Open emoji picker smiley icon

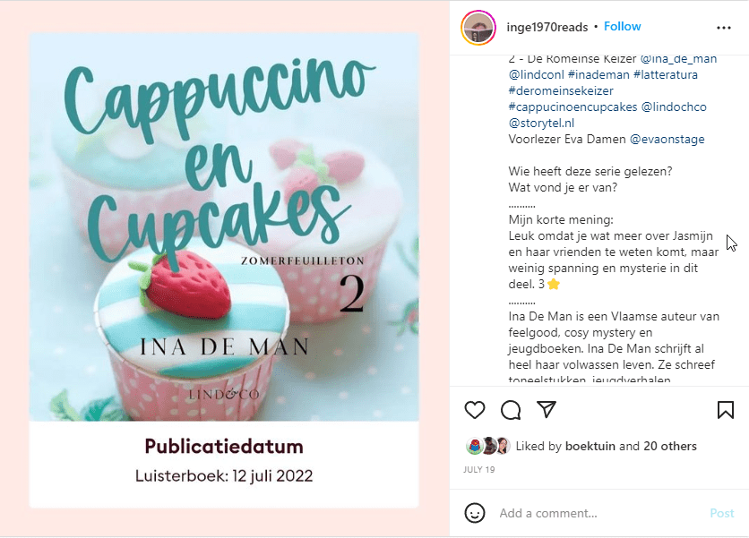tap(474, 513)
